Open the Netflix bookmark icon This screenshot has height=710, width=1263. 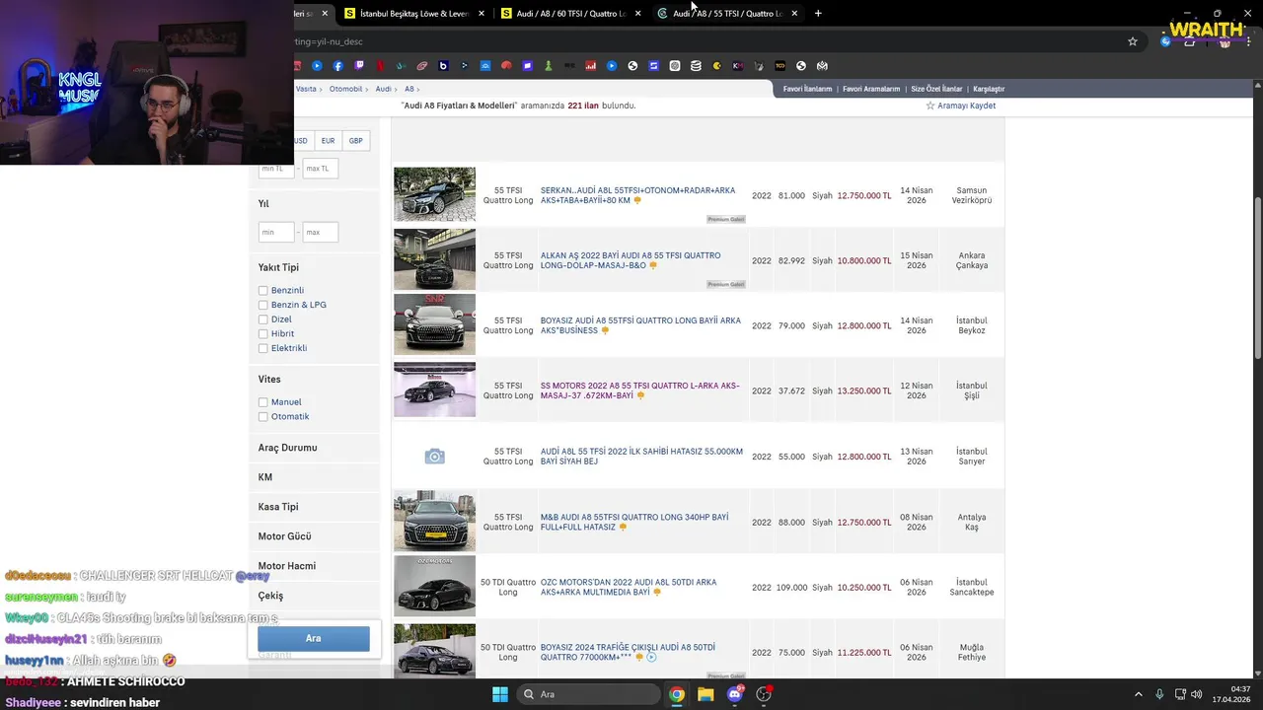380,66
